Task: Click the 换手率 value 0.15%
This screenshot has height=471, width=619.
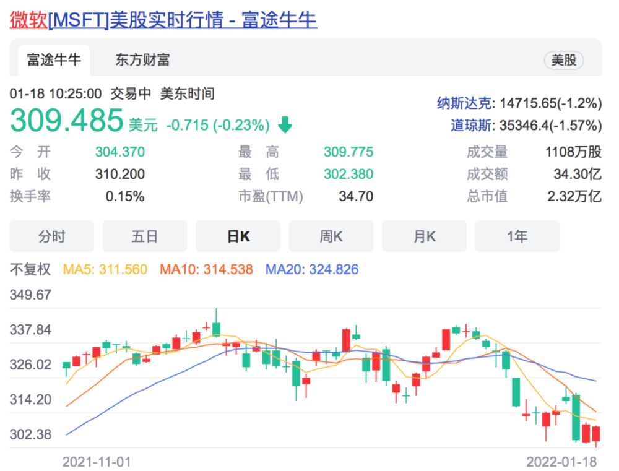Action: 125,196
